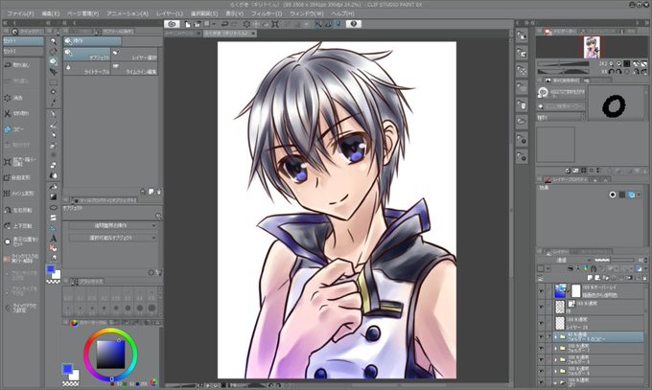Screen dimensions: 652x390
Task: Open dropdown arrow beside Layer color effect
Action: (639, 195)
